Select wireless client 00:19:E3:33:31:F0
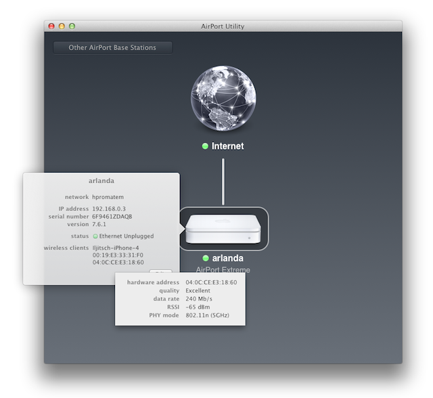Screen dimensions: 433x398 pos(118,255)
